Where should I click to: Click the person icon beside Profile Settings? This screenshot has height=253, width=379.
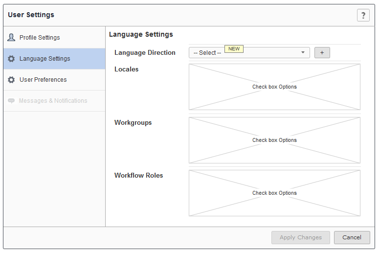coord(11,38)
